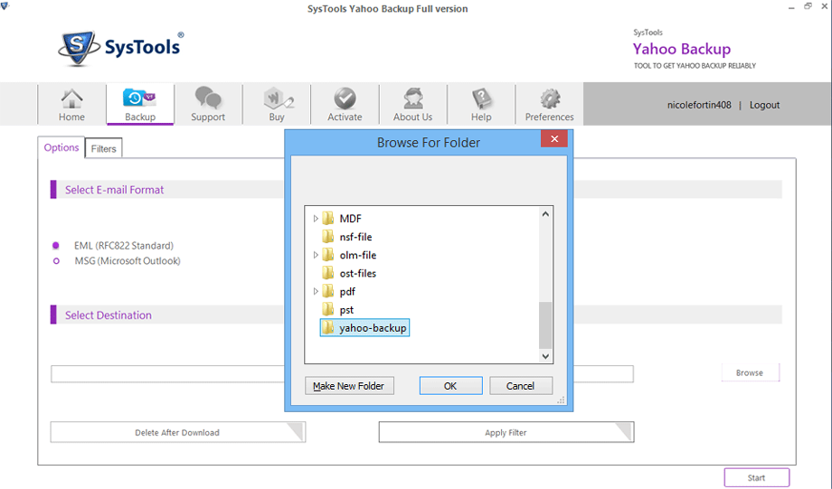Expand the olm-file folder tree node

tap(316, 255)
